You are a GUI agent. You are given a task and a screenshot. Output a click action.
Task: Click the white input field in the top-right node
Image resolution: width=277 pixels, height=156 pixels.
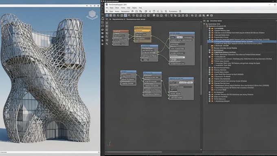pyautogui.click(x=178, y=57)
